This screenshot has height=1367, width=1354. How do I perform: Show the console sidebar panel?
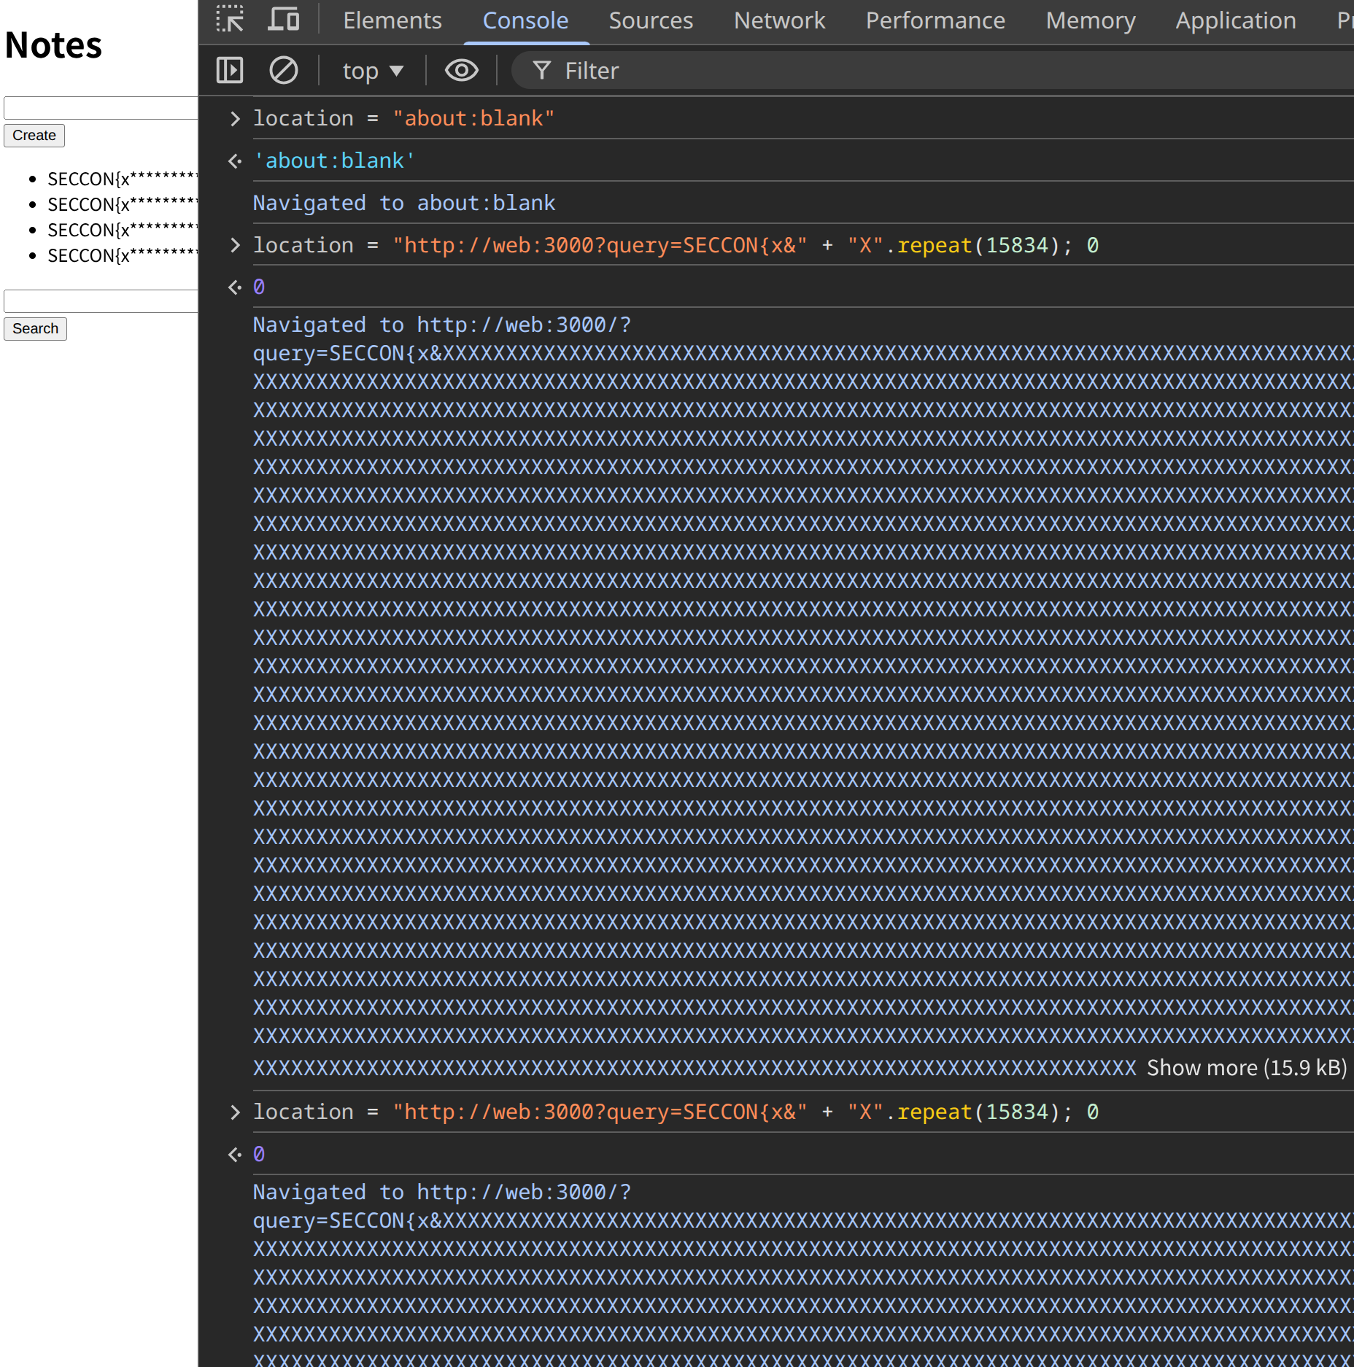[230, 71]
